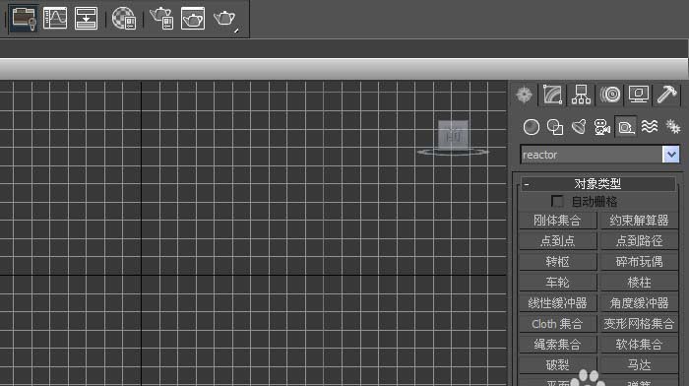Open the Material Editor
Image resolution: width=689 pixels, height=386 pixels.
coord(124,19)
